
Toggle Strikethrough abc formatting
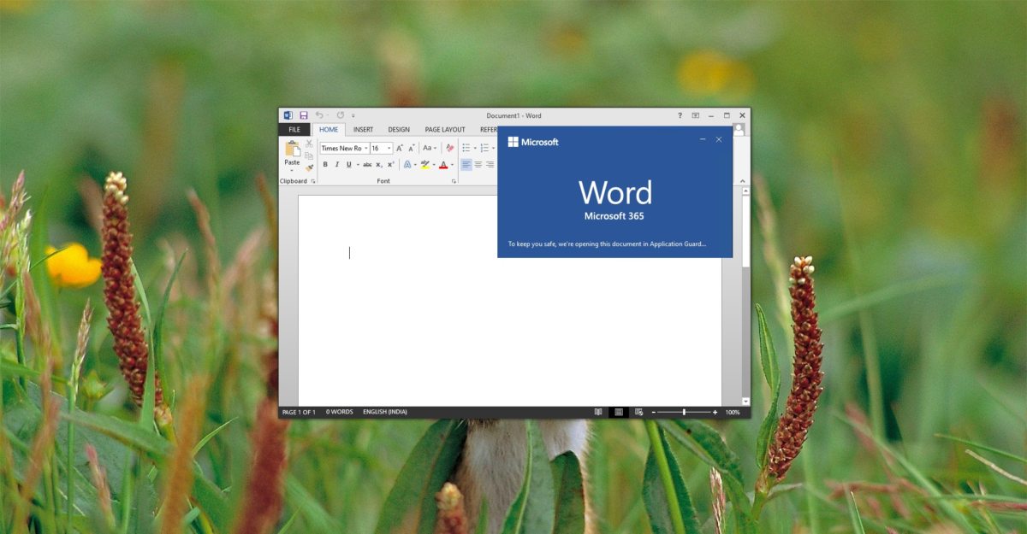(367, 164)
